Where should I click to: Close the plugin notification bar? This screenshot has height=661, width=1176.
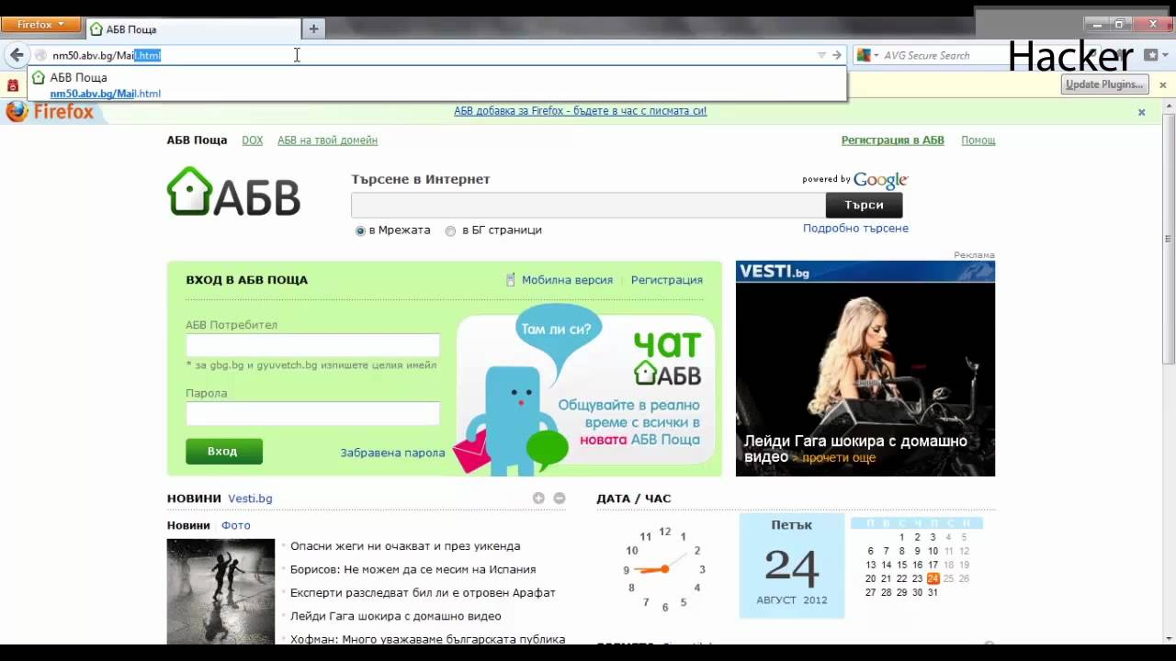[x=1162, y=84]
